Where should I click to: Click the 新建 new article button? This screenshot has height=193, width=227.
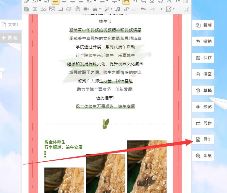pos(11,38)
